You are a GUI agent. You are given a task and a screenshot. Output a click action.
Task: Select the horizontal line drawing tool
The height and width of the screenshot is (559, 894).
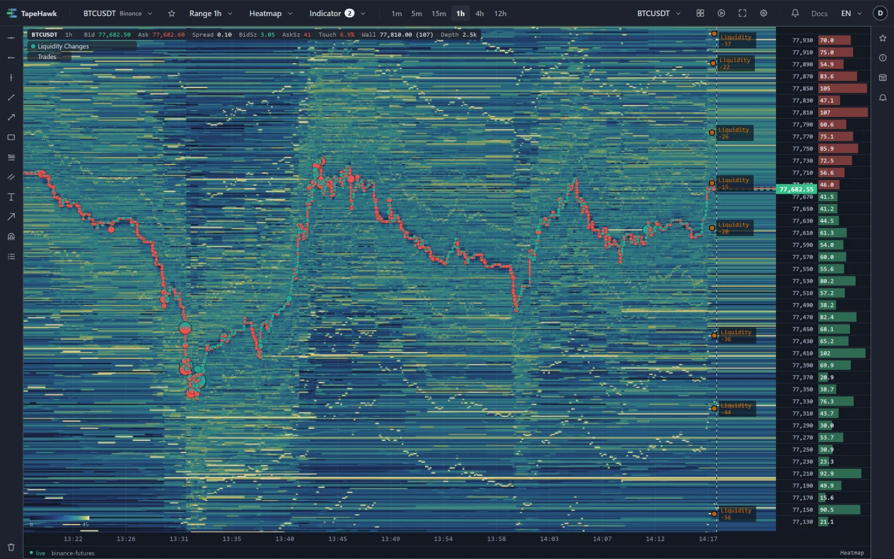[11, 38]
